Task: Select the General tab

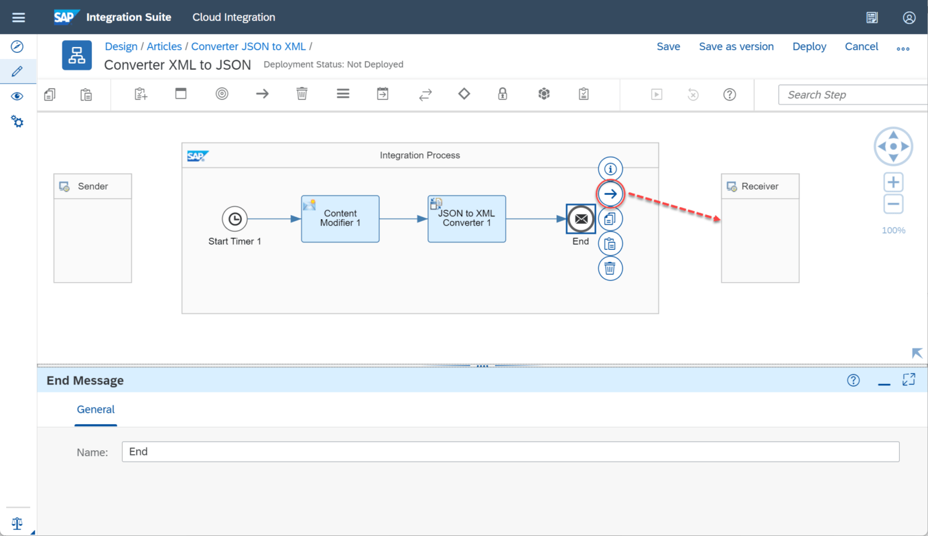Action: tap(96, 409)
